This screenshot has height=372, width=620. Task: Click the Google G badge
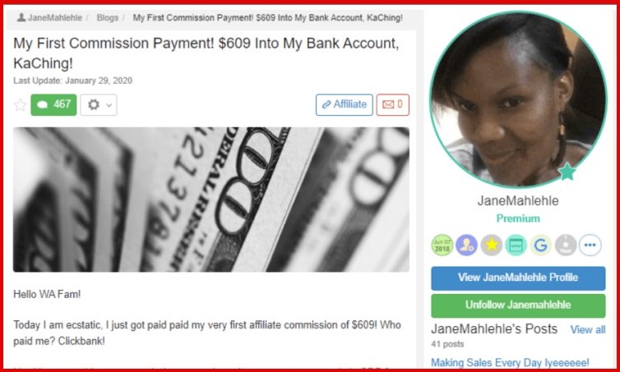pos(540,245)
